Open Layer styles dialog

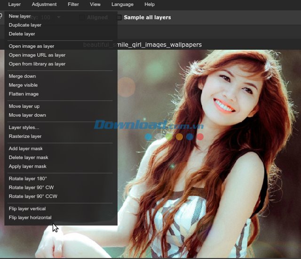(x=61, y=128)
